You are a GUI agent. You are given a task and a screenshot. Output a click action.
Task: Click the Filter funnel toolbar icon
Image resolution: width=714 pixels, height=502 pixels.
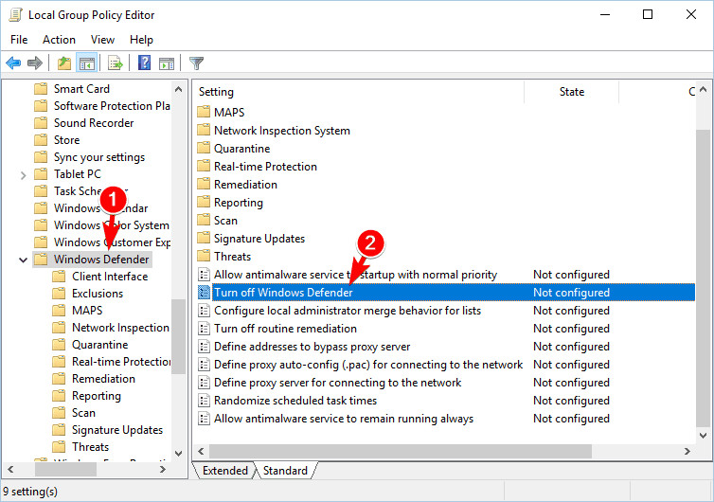[196, 63]
